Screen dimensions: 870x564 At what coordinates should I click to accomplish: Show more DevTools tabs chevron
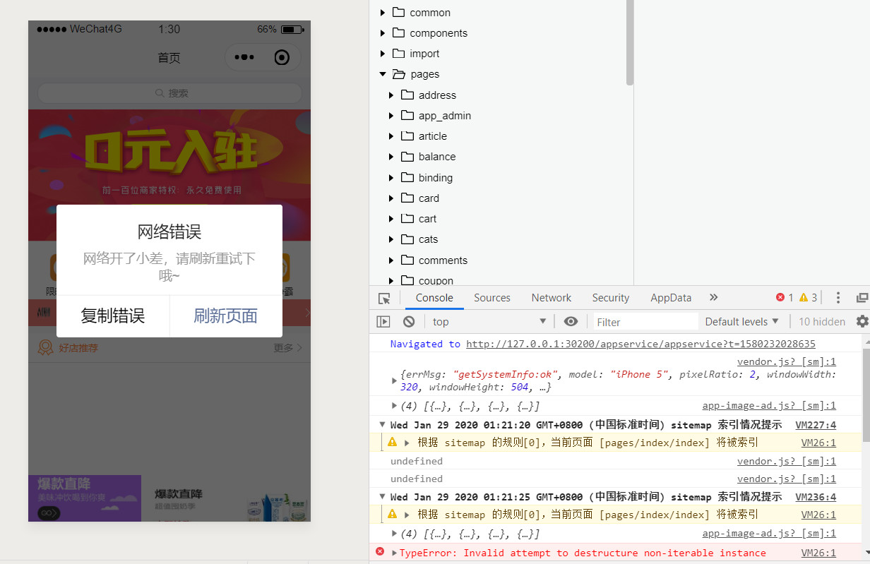coord(713,297)
